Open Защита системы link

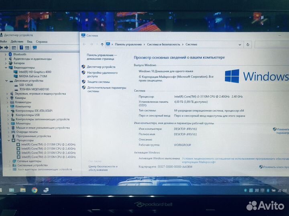[98, 82]
